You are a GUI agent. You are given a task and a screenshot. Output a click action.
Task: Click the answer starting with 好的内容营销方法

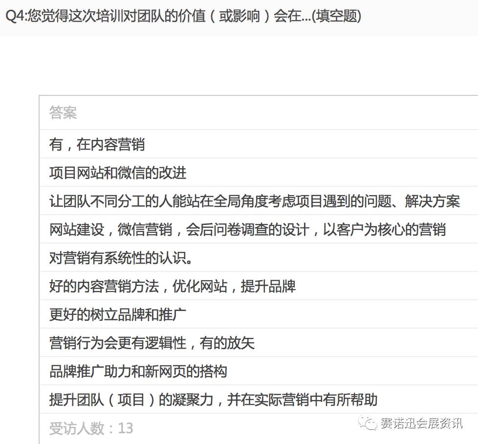(x=172, y=286)
